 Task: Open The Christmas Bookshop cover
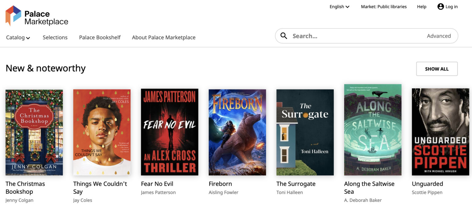[34, 132]
